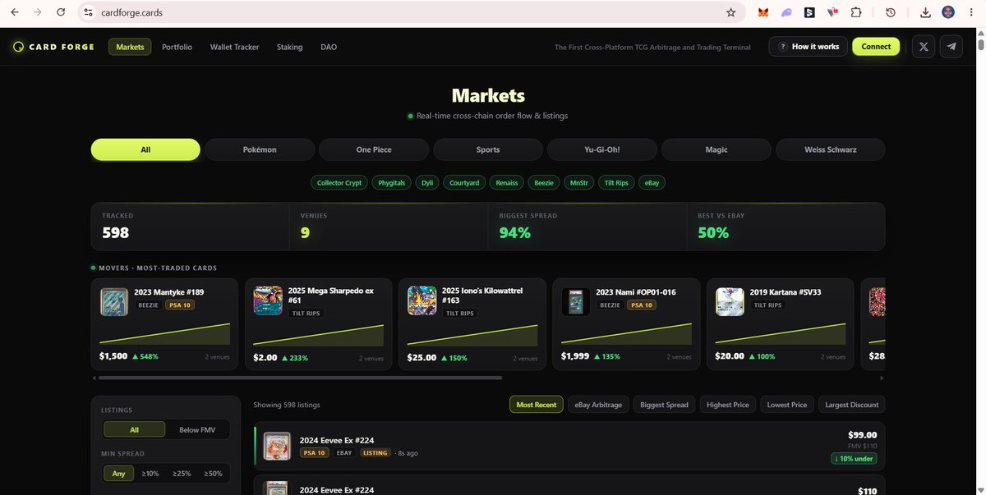This screenshot has height=495, width=986.
Task: Open 2023 Nami #OP01-016 card thumbnail
Action: tap(576, 301)
